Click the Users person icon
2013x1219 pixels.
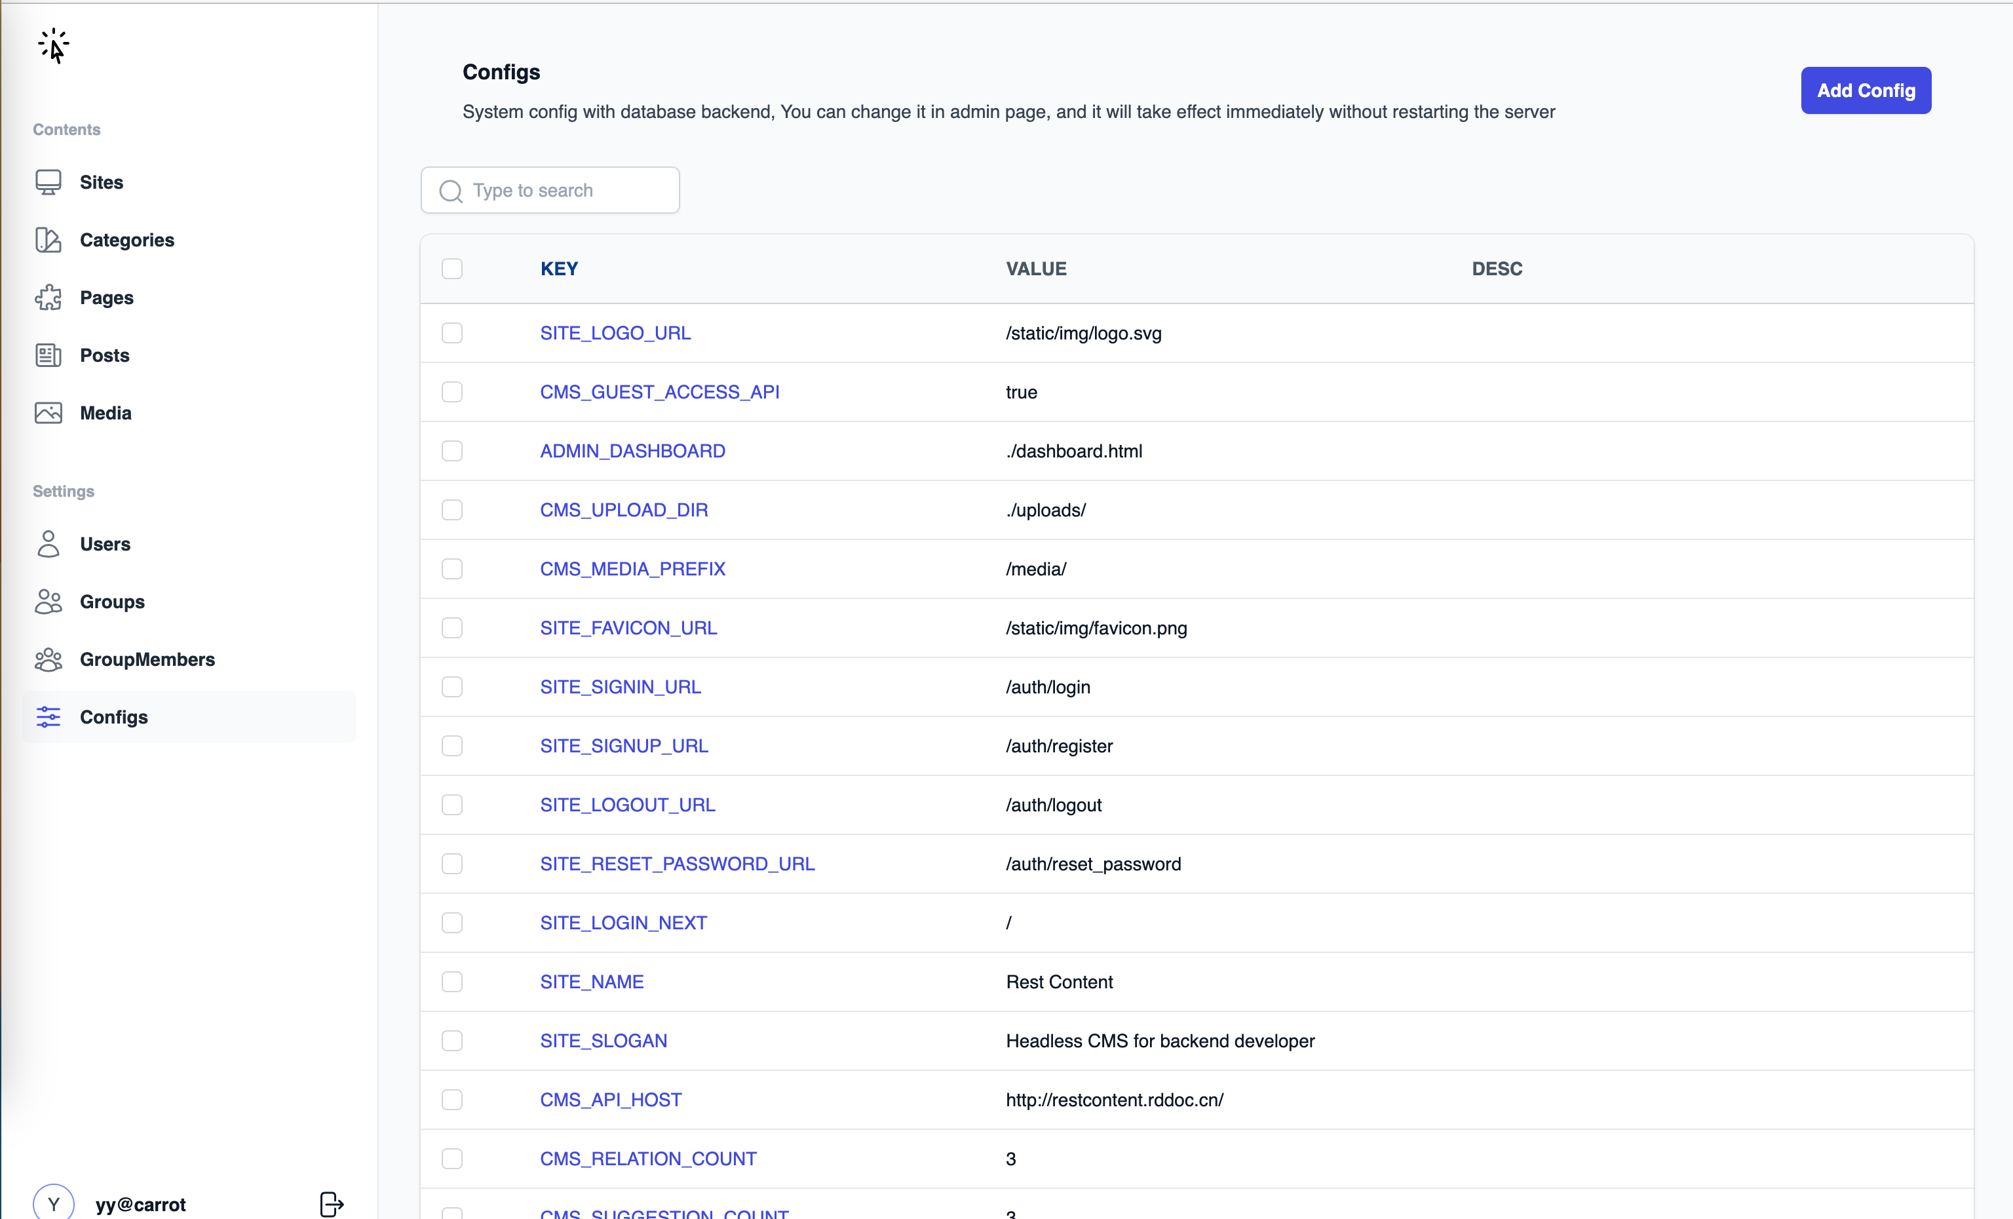(x=48, y=544)
